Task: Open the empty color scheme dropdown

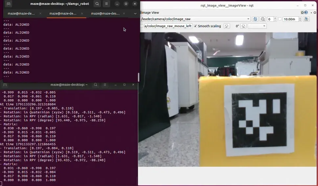Action: pos(257,26)
